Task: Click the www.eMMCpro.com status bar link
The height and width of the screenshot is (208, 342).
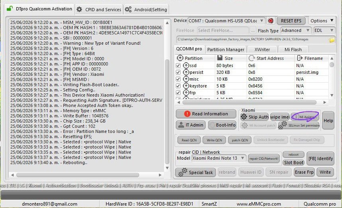Action: [x=259, y=204]
